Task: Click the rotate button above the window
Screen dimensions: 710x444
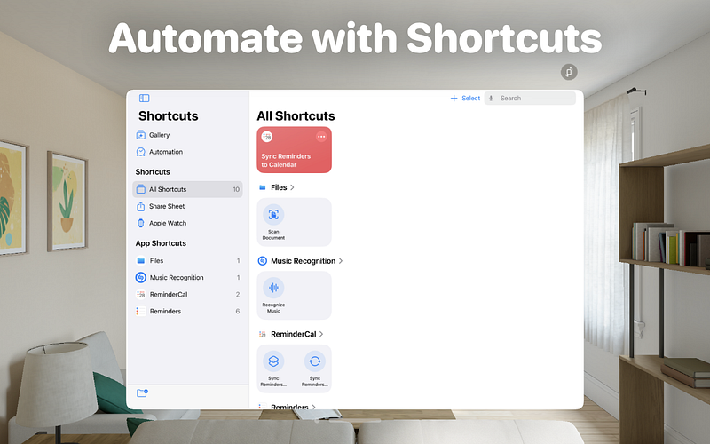Action: [569, 72]
